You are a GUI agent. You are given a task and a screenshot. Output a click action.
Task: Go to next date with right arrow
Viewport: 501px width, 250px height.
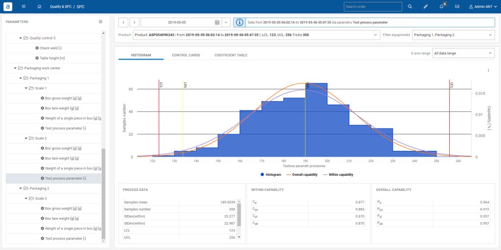(x=135, y=22)
